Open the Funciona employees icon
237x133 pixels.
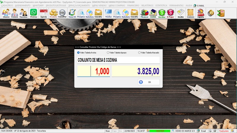23,13
